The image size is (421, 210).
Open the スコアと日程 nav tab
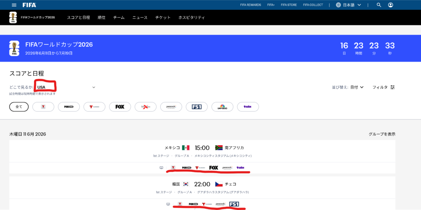point(79,17)
